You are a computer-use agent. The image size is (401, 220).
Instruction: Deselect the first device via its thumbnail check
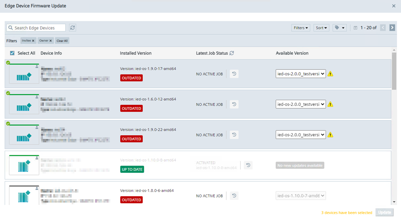[8, 63]
